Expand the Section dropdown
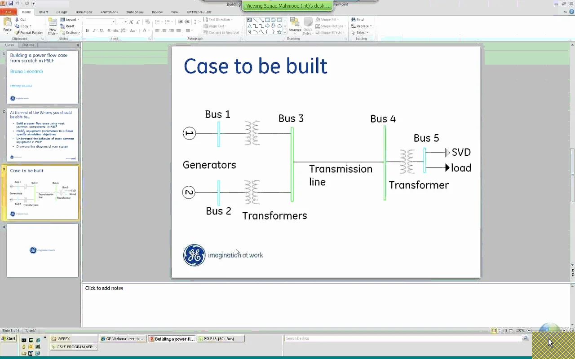575x359 pixels. 70,33
